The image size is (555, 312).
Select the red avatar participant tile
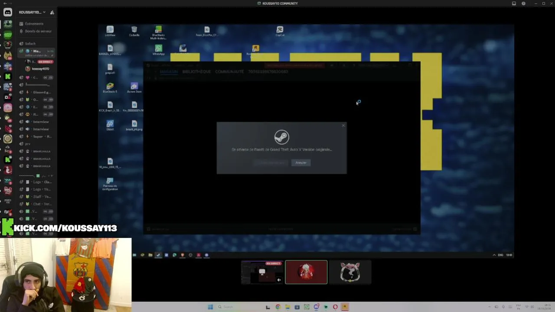click(306, 272)
